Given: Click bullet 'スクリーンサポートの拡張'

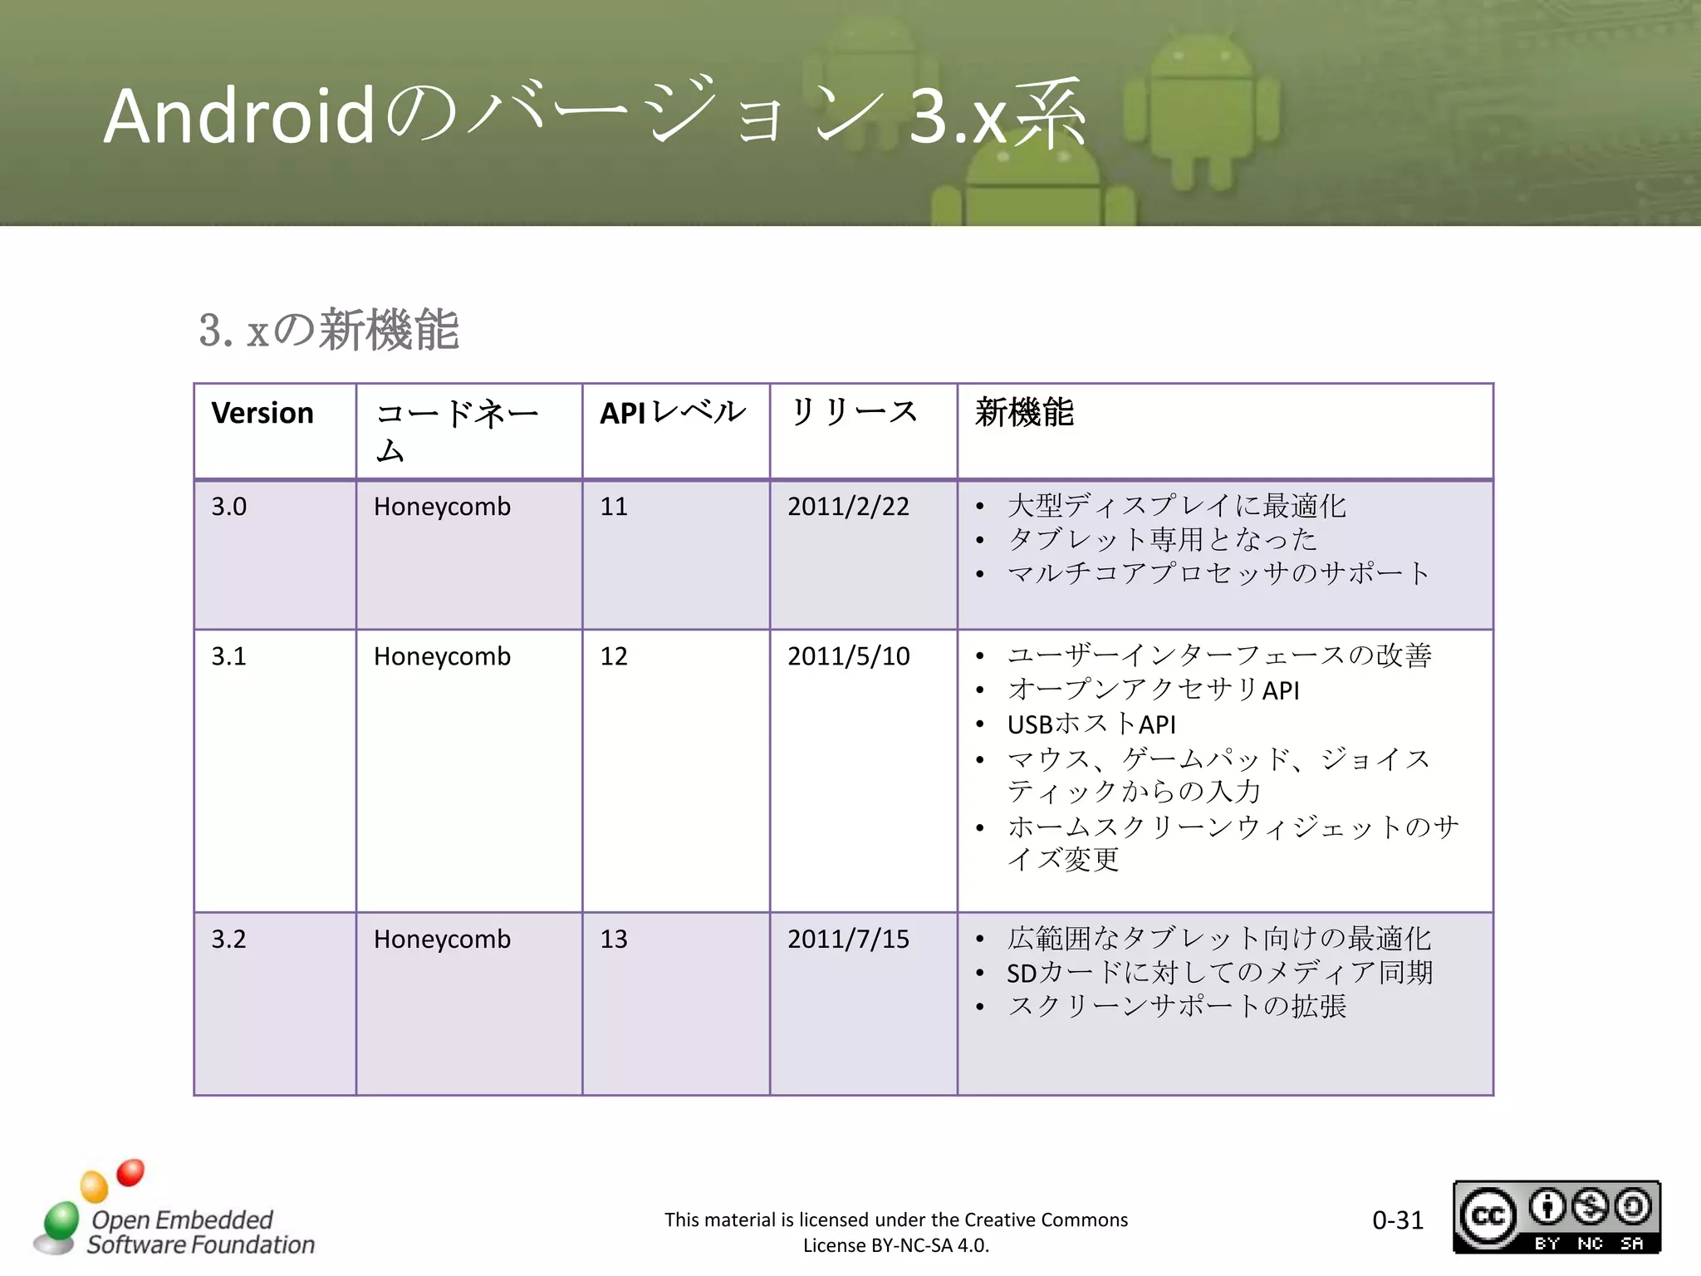Looking at the screenshot, I should click(1177, 1006).
